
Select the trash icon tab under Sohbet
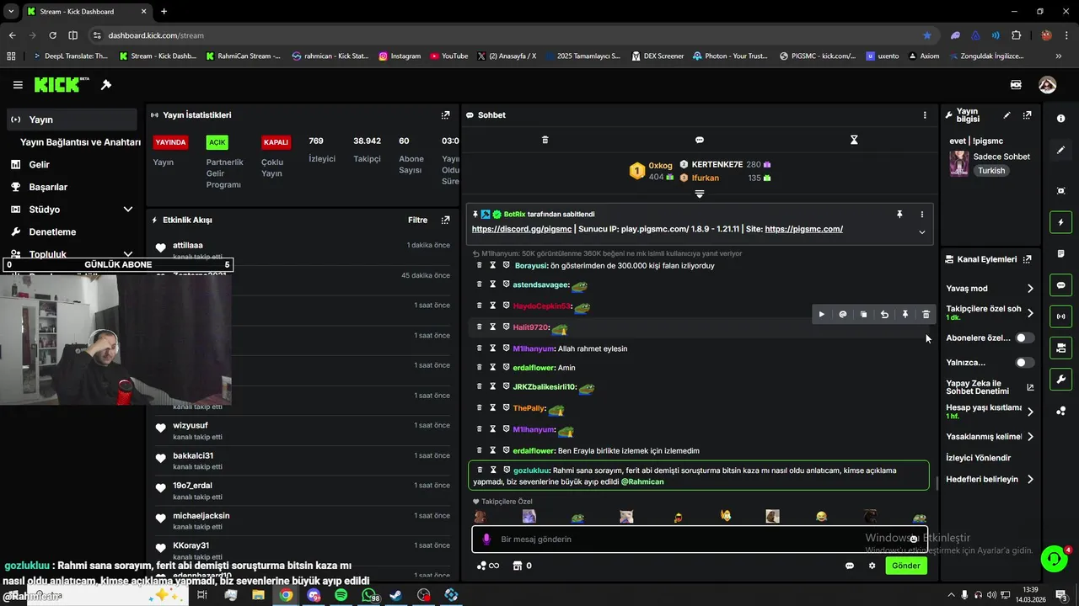(545, 140)
